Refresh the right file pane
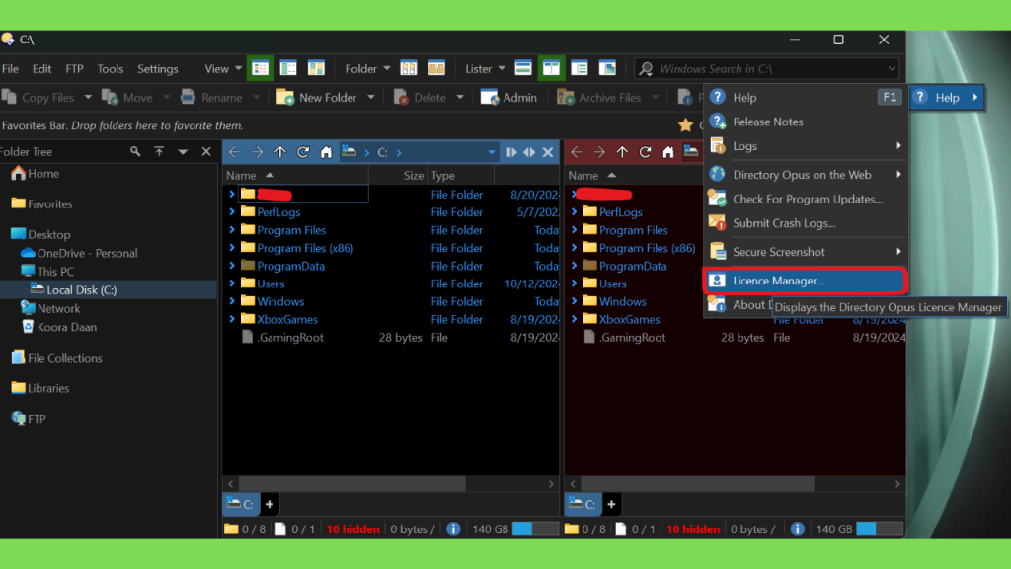Screen dimensions: 1011x569 645,152
